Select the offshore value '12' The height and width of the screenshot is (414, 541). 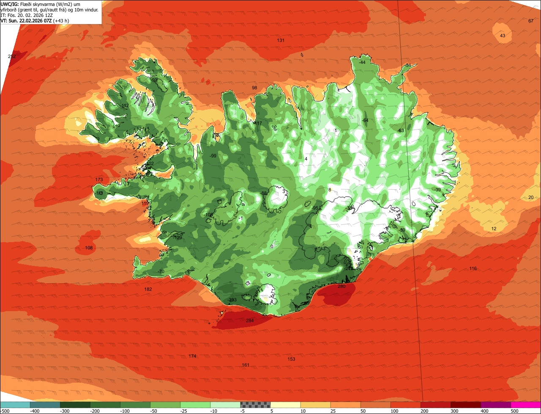click(x=494, y=229)
